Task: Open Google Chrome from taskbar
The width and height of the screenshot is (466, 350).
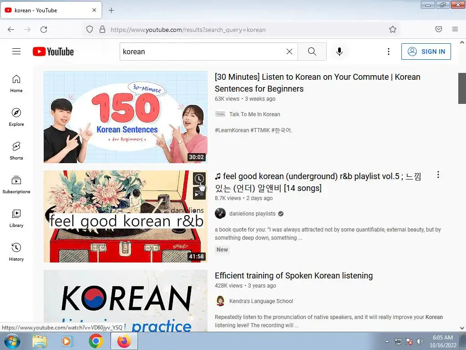Action: click(96, 341)
